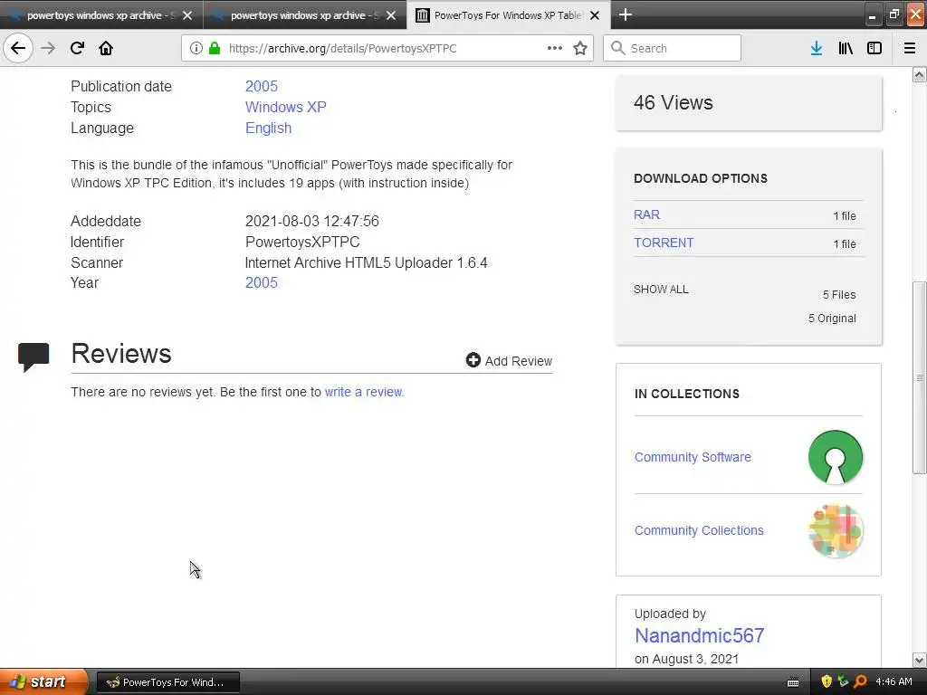The width and height of the screenshot is (927, 695).
Task: Open the browser home page
Action: pos(106,48)
